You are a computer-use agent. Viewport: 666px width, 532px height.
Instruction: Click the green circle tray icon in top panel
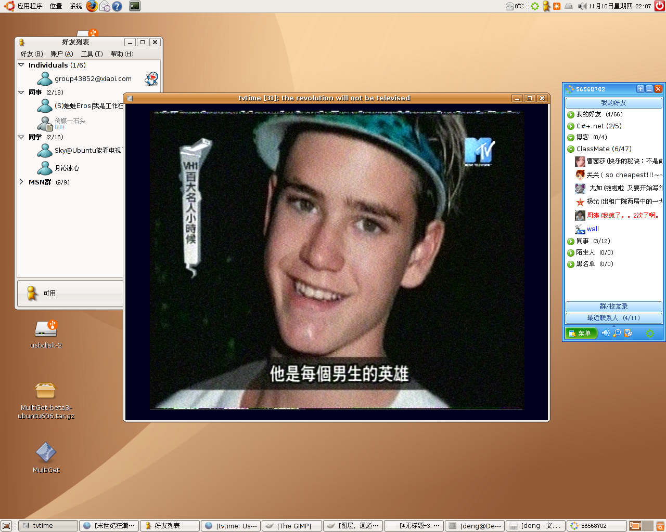point(535,6)
